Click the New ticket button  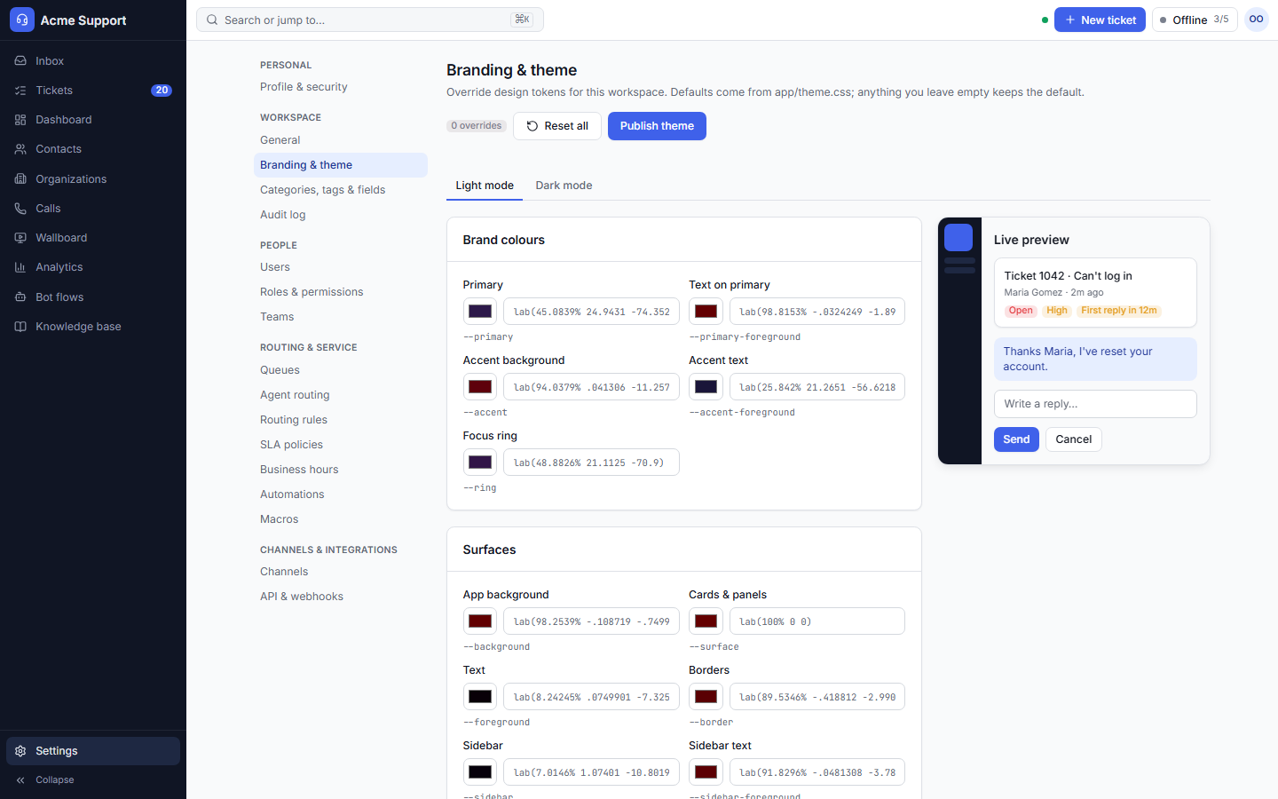click(x=1100, y=20)
